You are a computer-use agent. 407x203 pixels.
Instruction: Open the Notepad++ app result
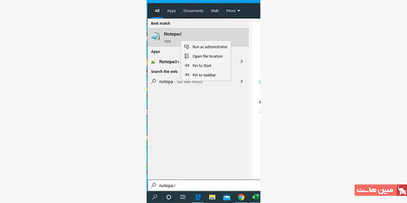(x=169, y=61)
